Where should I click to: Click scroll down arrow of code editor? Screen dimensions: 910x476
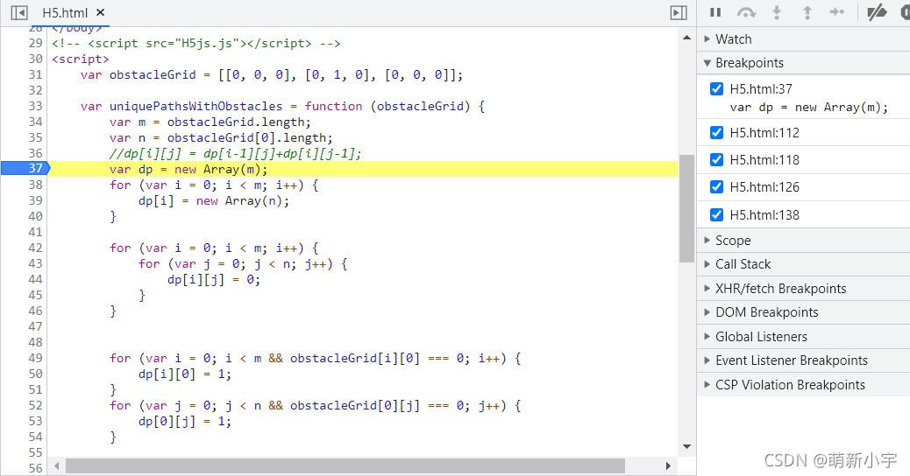(686, 446)
